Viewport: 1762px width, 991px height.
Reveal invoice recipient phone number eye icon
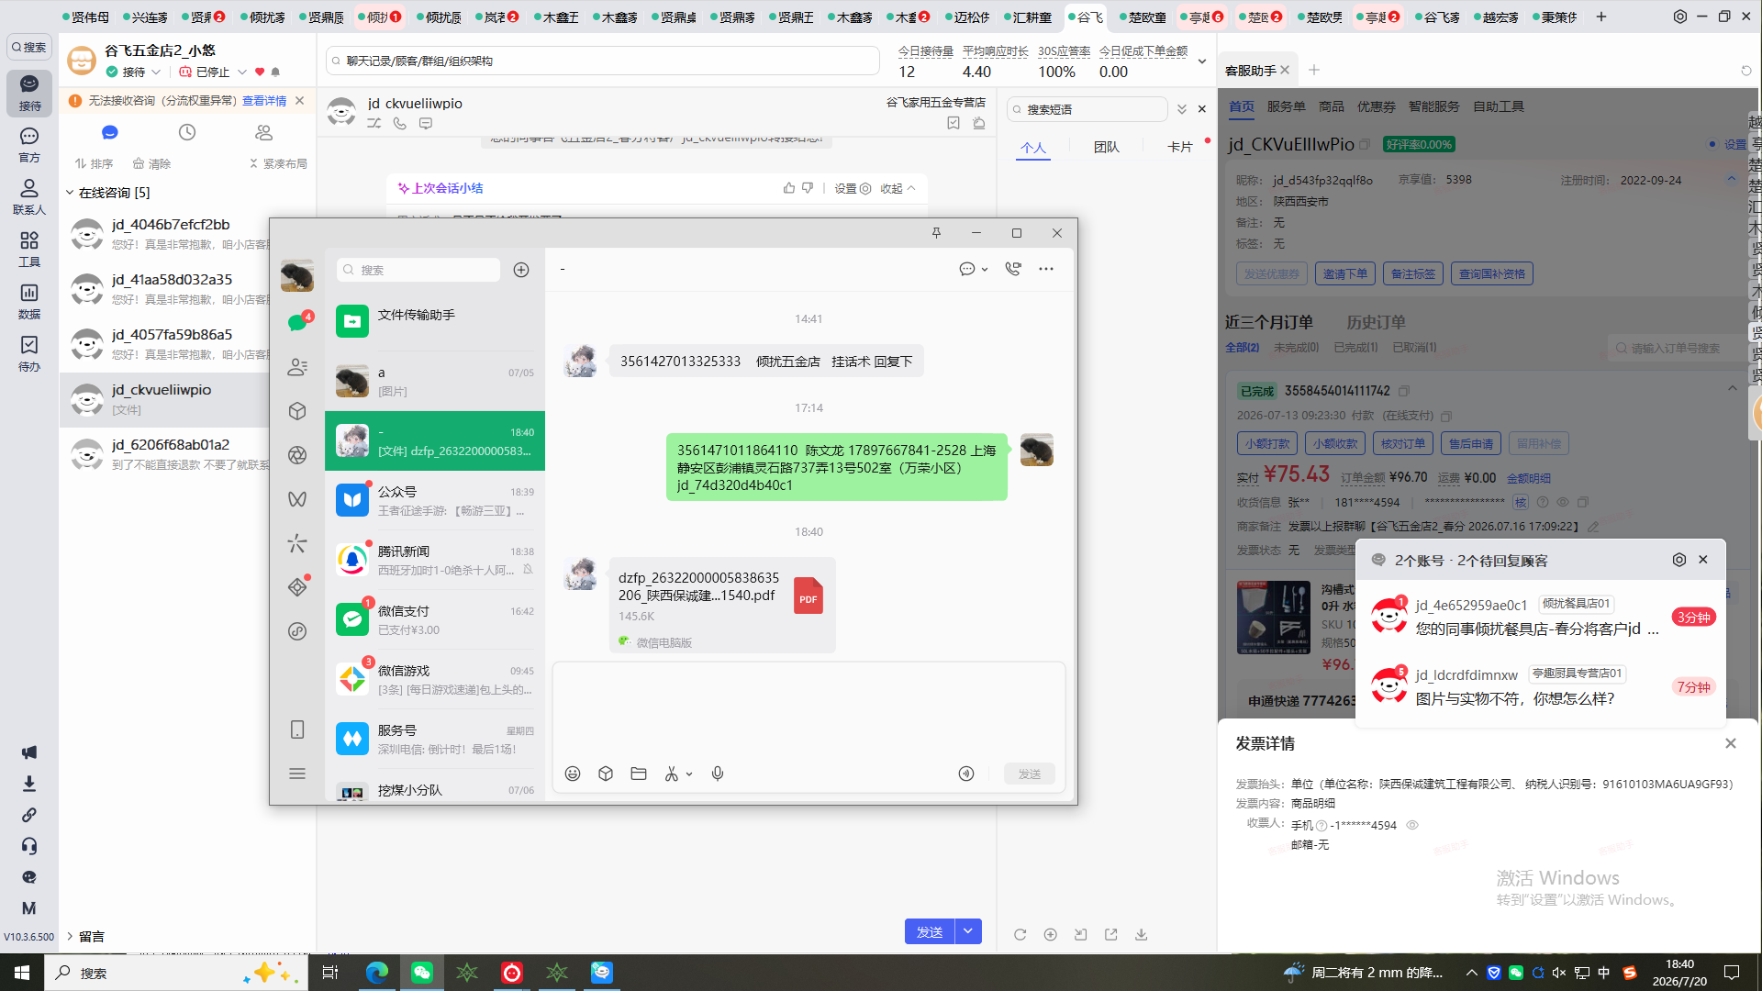pos(1412,825)
